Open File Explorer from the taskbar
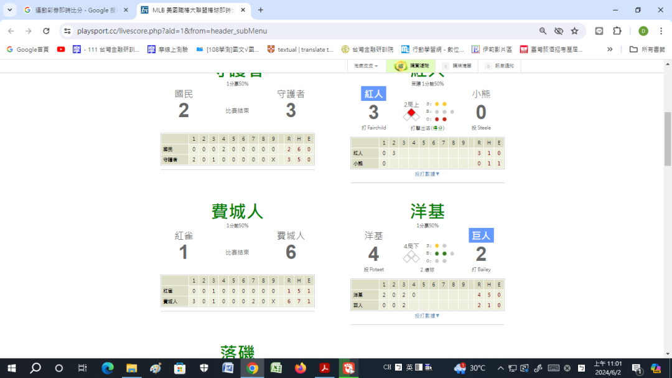The width and height of the screenshot is (672, 378). [131, 368]
